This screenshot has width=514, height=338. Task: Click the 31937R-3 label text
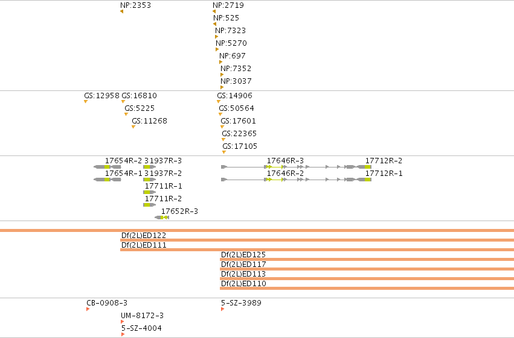(x=163, y=161)
